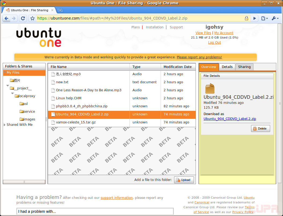Collapse the localproxy folder arrow

[x=12, y=93]
